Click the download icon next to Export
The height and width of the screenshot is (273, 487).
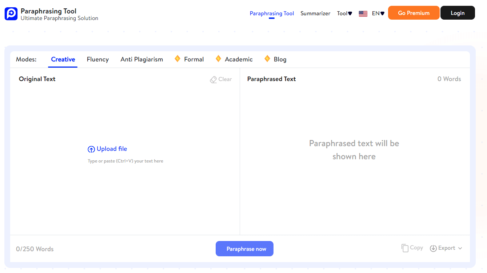(x=433, y=248)
